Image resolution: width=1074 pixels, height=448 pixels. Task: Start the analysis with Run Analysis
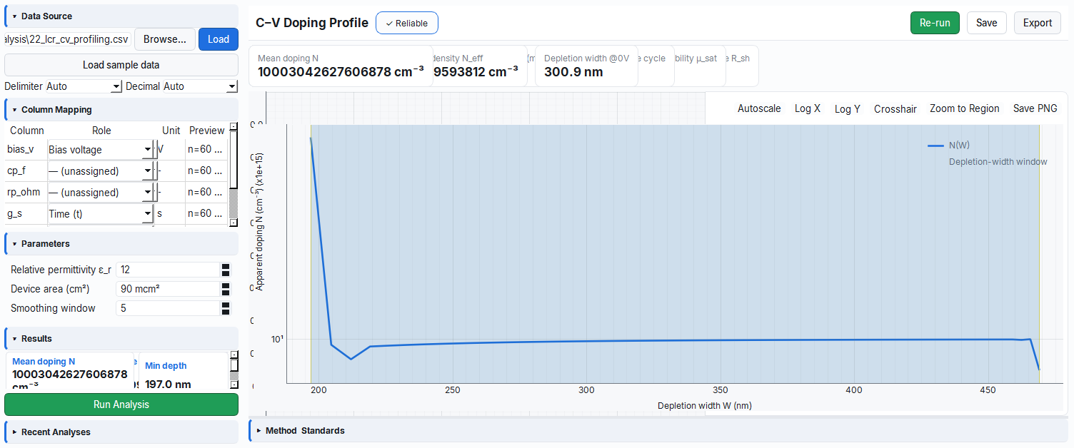[x=121, y=404]
